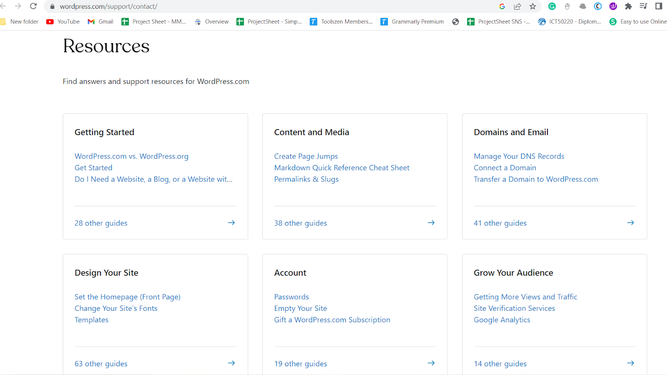Open Set the Homepage (Front Page) link
667x375 pixels.
127,297
